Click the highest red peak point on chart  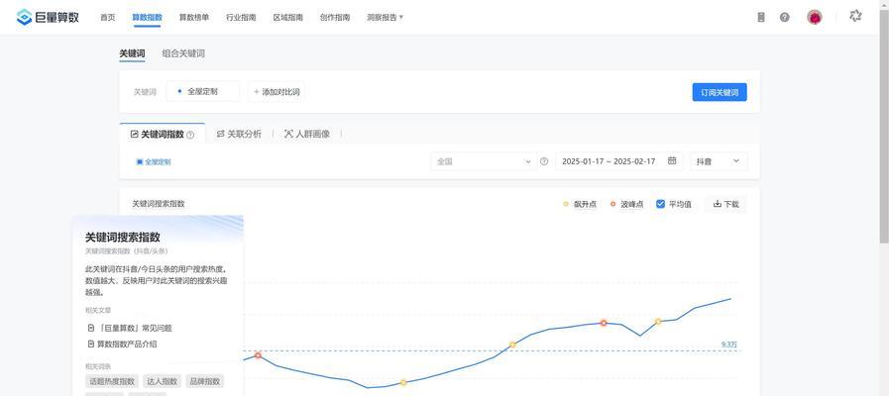coord(604,323)
